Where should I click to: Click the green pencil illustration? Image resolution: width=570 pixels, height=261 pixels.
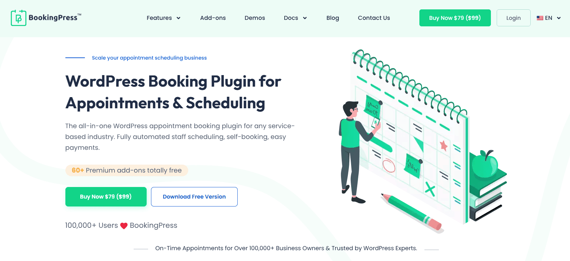coord(412,213)
